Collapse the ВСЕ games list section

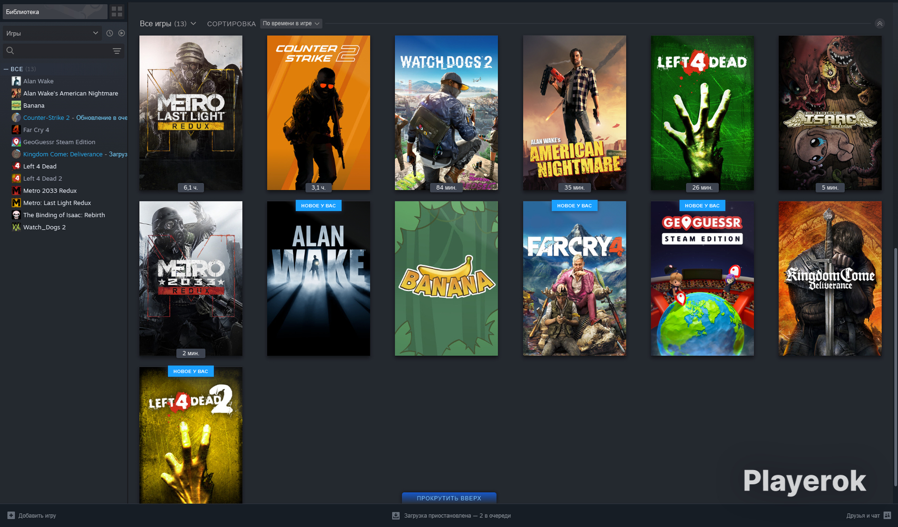(x=6, y=69)
